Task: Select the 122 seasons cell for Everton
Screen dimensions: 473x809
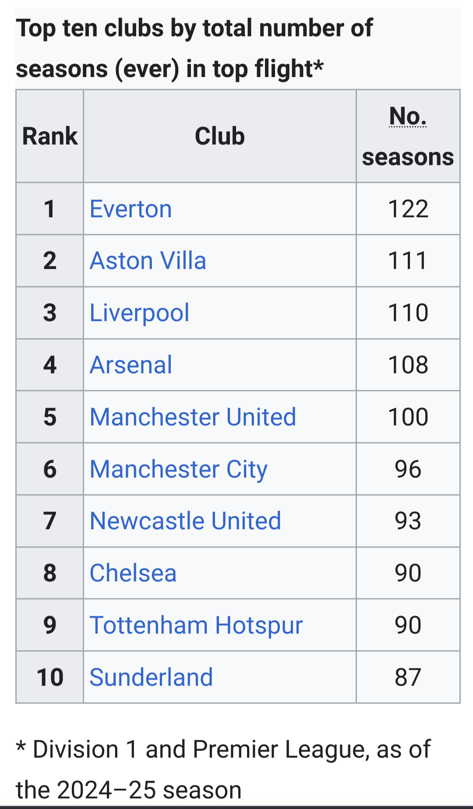Action: (x=408, y=209)
